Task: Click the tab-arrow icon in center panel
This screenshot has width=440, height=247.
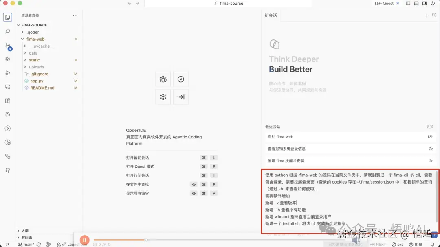Action: 181,97
